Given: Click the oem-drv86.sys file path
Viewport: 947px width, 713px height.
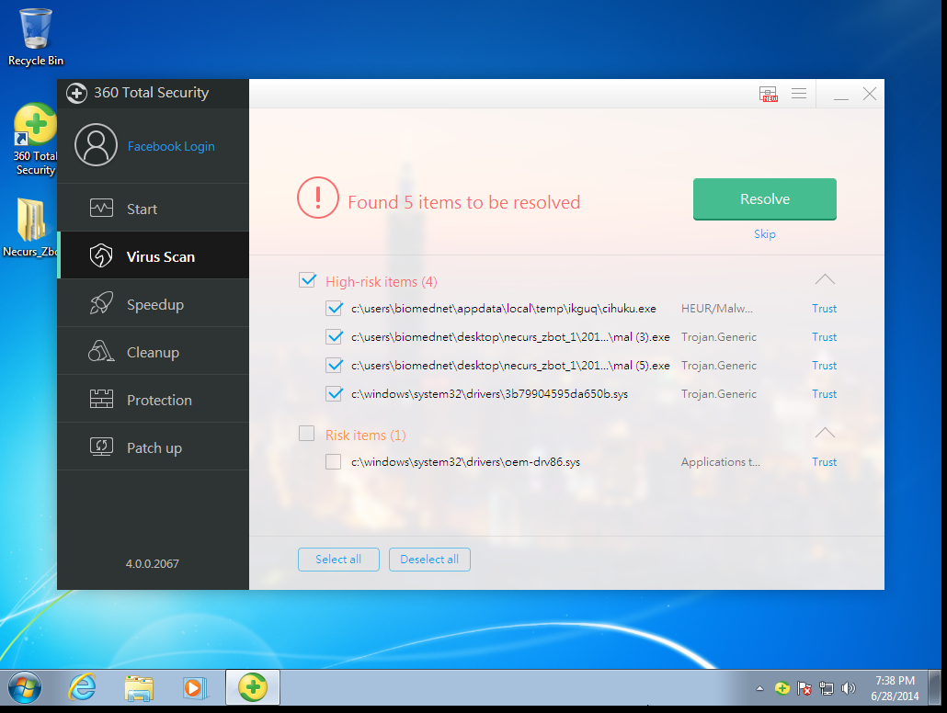Looking at the screenshot, I should [x=465, y=462].
